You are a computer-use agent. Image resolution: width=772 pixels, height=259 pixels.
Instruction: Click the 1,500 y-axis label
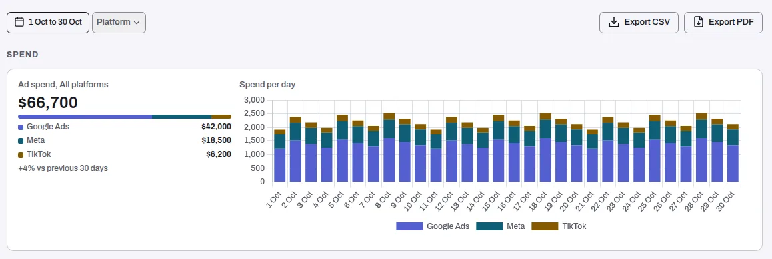point(255,141)
